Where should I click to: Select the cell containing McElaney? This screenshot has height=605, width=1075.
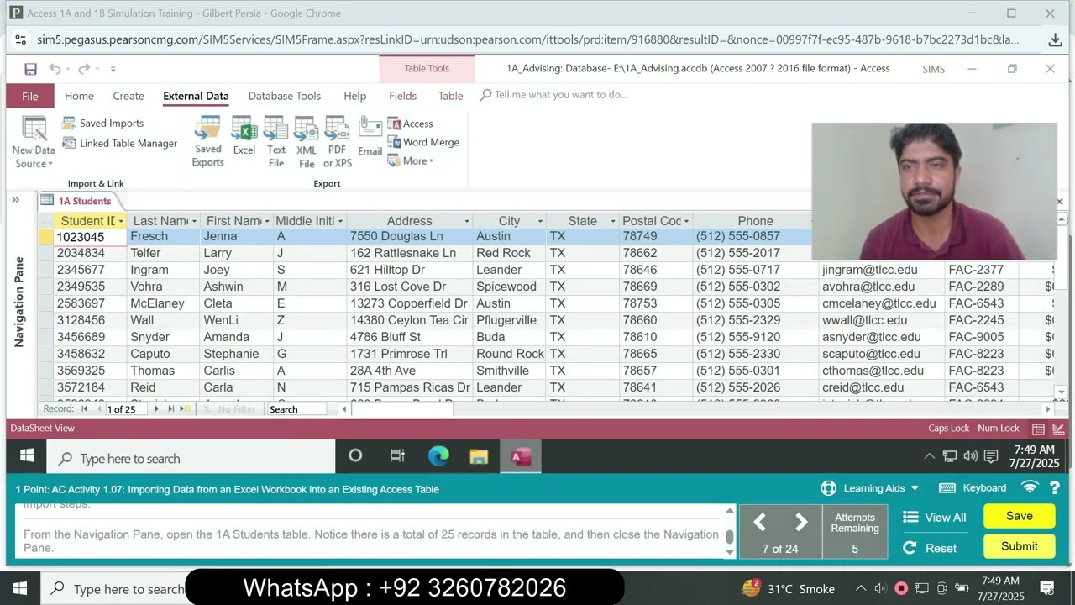point(164,303)
